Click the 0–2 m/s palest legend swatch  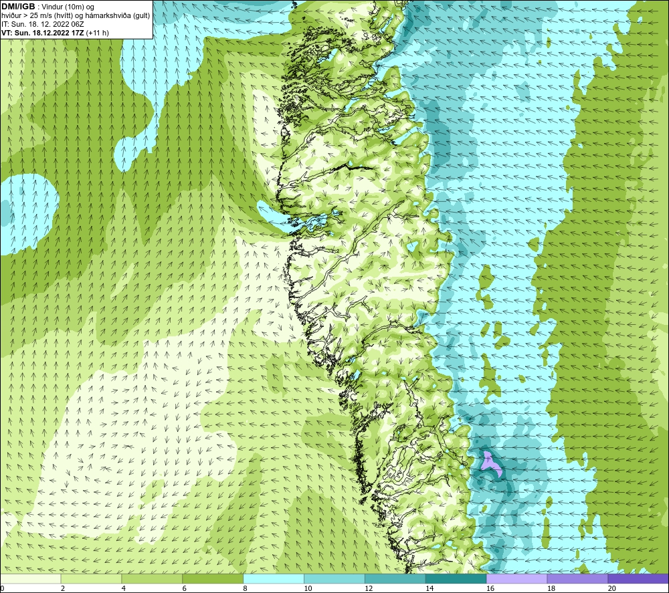tap(31, 579)
